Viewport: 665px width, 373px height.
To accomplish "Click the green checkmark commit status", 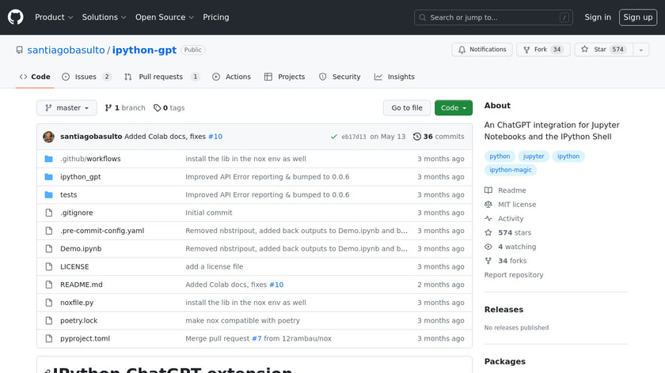I will (334, 137).
